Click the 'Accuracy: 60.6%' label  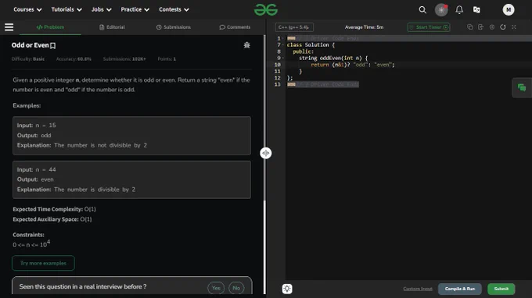point(74,59)
